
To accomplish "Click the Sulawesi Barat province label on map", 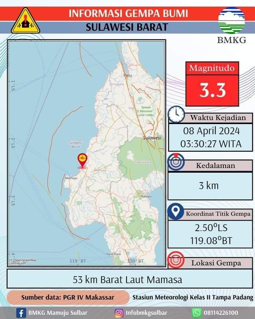I will pyautogui.click(x=76, y=145).
